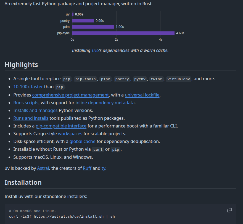The height and width of the screenshot is (224, 243).
Task: Click the Runs scripts link
Action: coord(26,103)
